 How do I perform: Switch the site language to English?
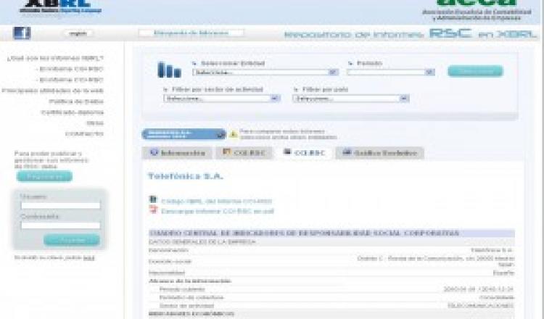tap(78, 33)
